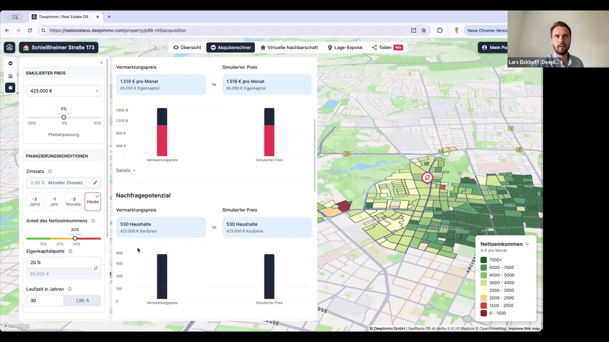Image resolution: width=609 pixels, height=342 pixels.
Task: Click the Mapbox attribution link
Action: (465, 329)
